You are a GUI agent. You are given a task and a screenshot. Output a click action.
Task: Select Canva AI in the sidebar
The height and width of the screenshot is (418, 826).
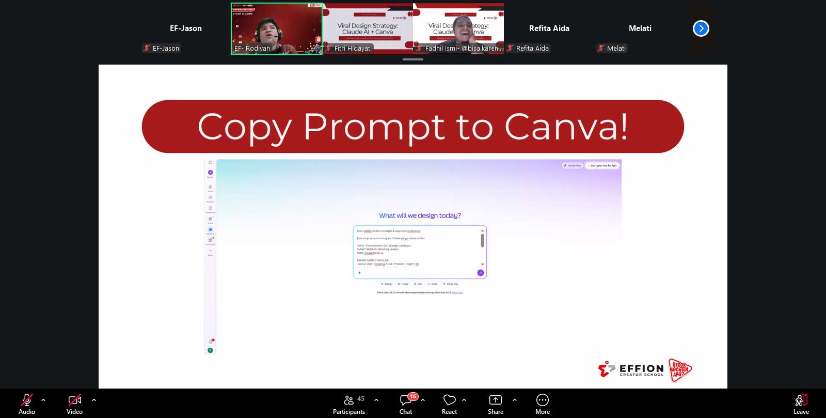click(x=210, y=230)
